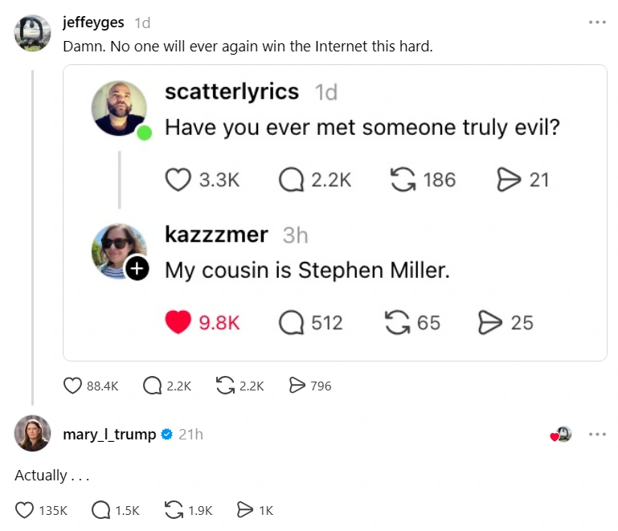Open more options for mary_l_trump's reply

point(596,435)
